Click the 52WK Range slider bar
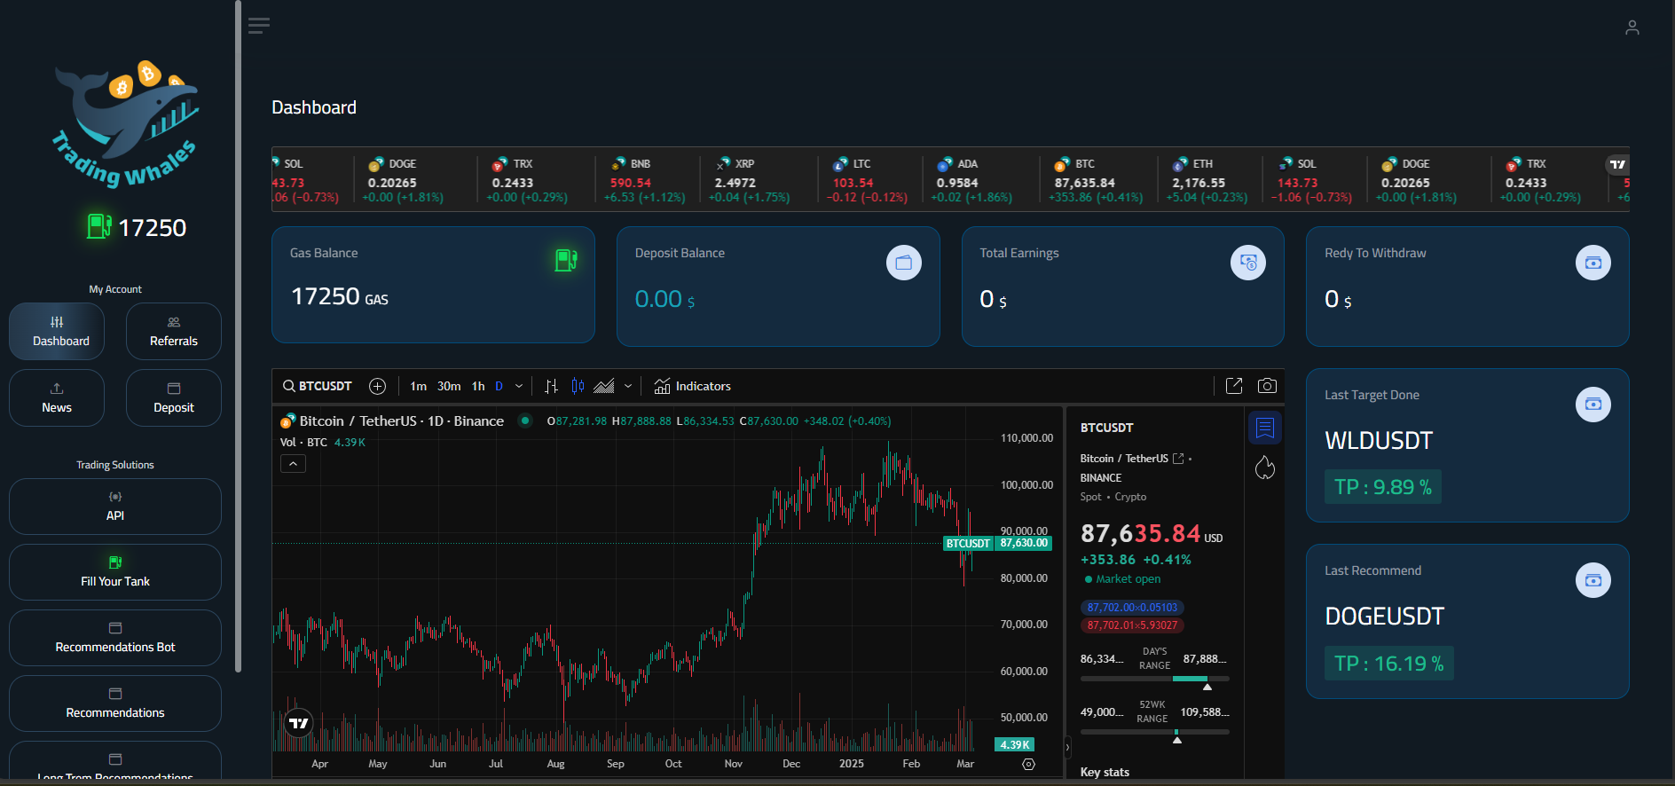1675x786 pixels. (x=1155, y=732)
